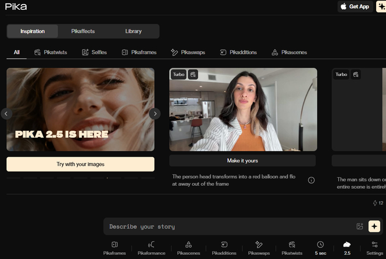Filter by Pikadditions category
The width and height of the screenshot is (386, 259).
pos(238,52)
